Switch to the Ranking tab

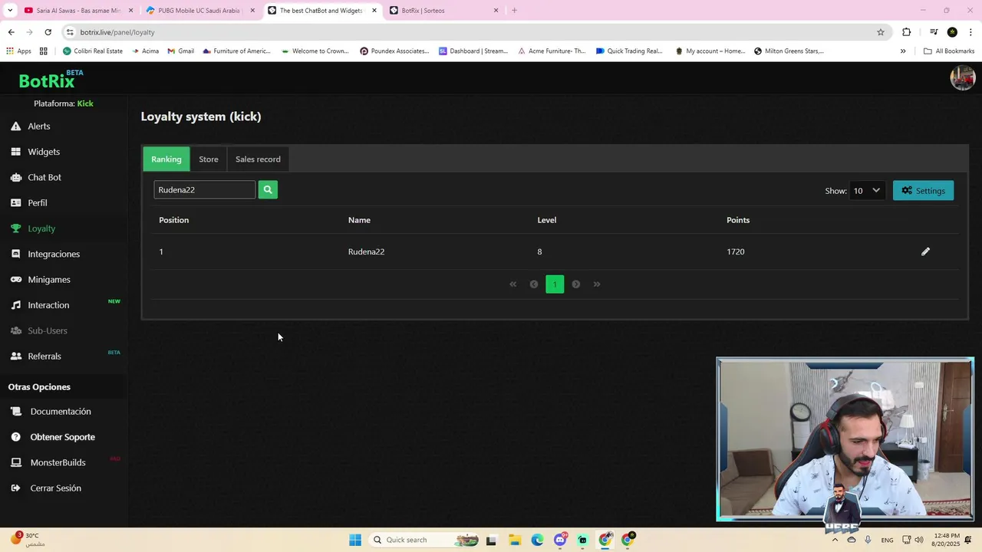166,159
